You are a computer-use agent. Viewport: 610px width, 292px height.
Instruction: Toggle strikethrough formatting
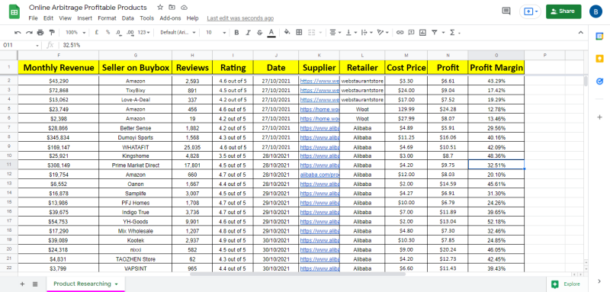pos(259,33)
